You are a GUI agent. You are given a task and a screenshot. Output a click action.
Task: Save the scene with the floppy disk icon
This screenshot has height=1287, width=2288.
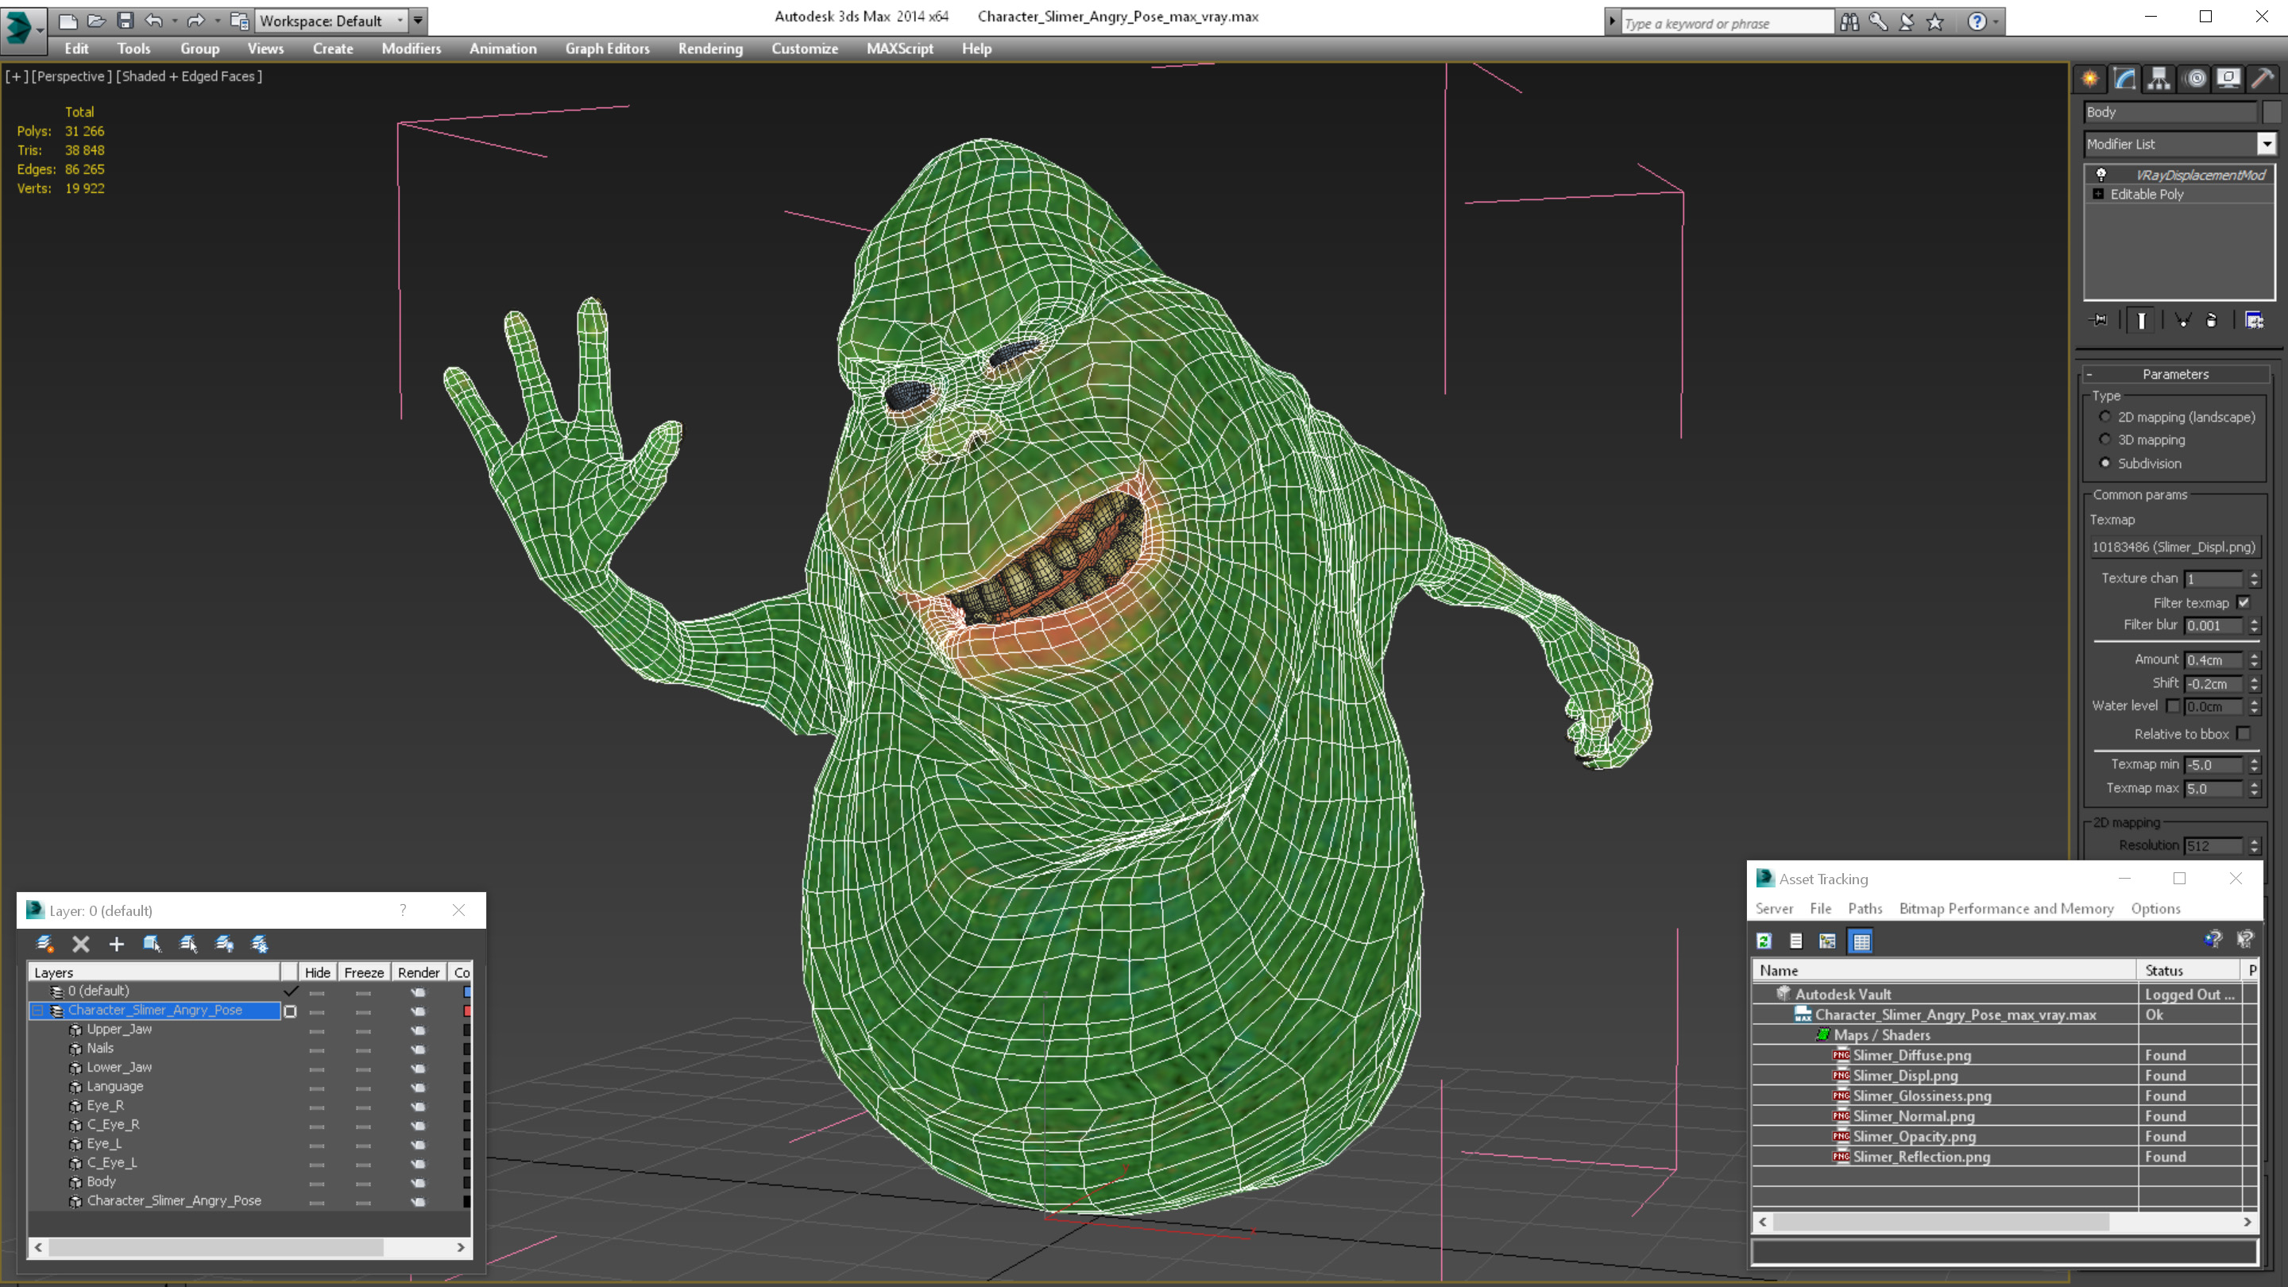pos(126,20)
